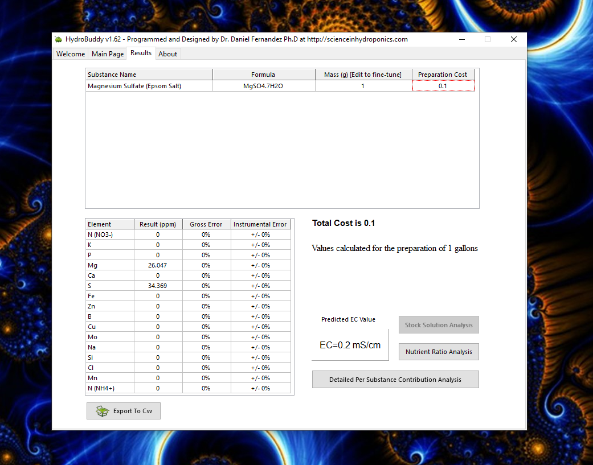Click the Formula column header
Screen dimensions: 593x465
tap(264, 75)
